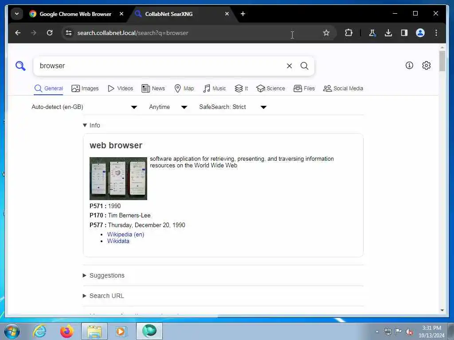Switch to Google Chrome Web Browser tab
Image resolution: width=454 pixels, height=340 pixels.
point(75,14)
